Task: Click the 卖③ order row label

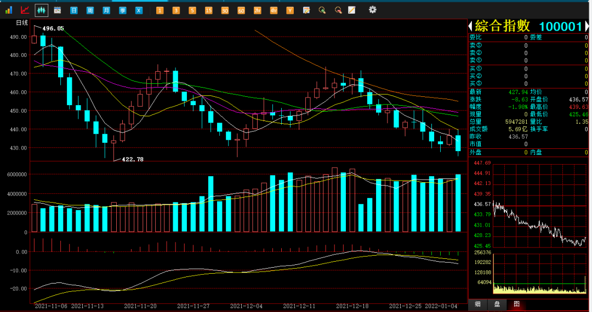Action: (475, 45)
